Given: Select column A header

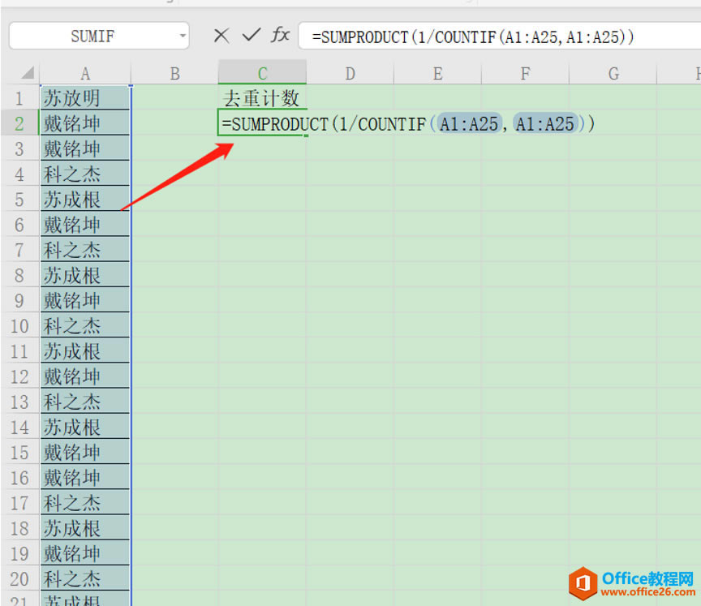Looking at the screenshot, I should (x=85, y=73).
